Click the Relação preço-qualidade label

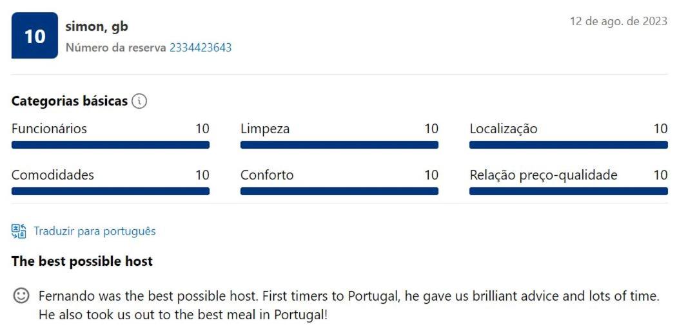point(544,175)
